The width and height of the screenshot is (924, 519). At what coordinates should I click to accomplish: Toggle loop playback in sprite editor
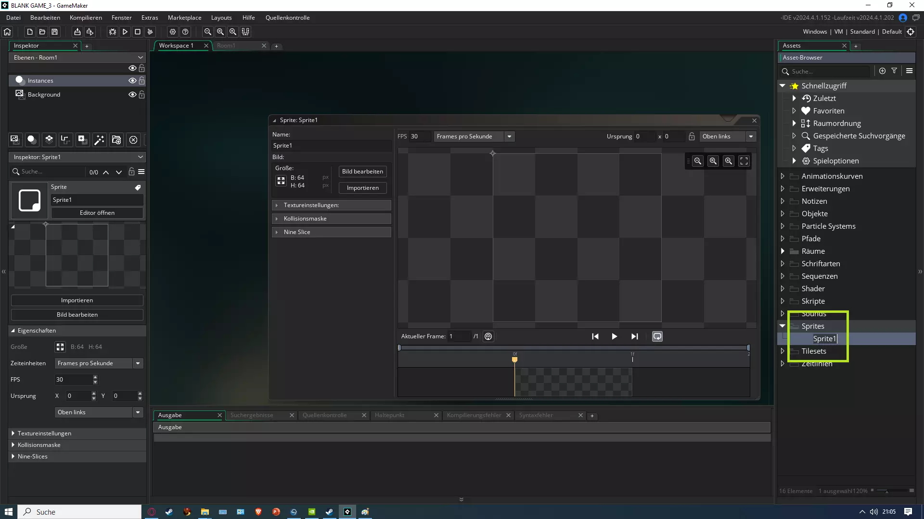coord(657,336)
